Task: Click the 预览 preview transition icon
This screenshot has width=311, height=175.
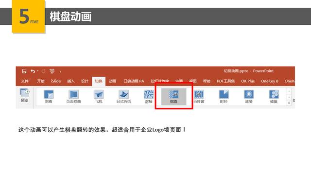Action: (25, 96)
